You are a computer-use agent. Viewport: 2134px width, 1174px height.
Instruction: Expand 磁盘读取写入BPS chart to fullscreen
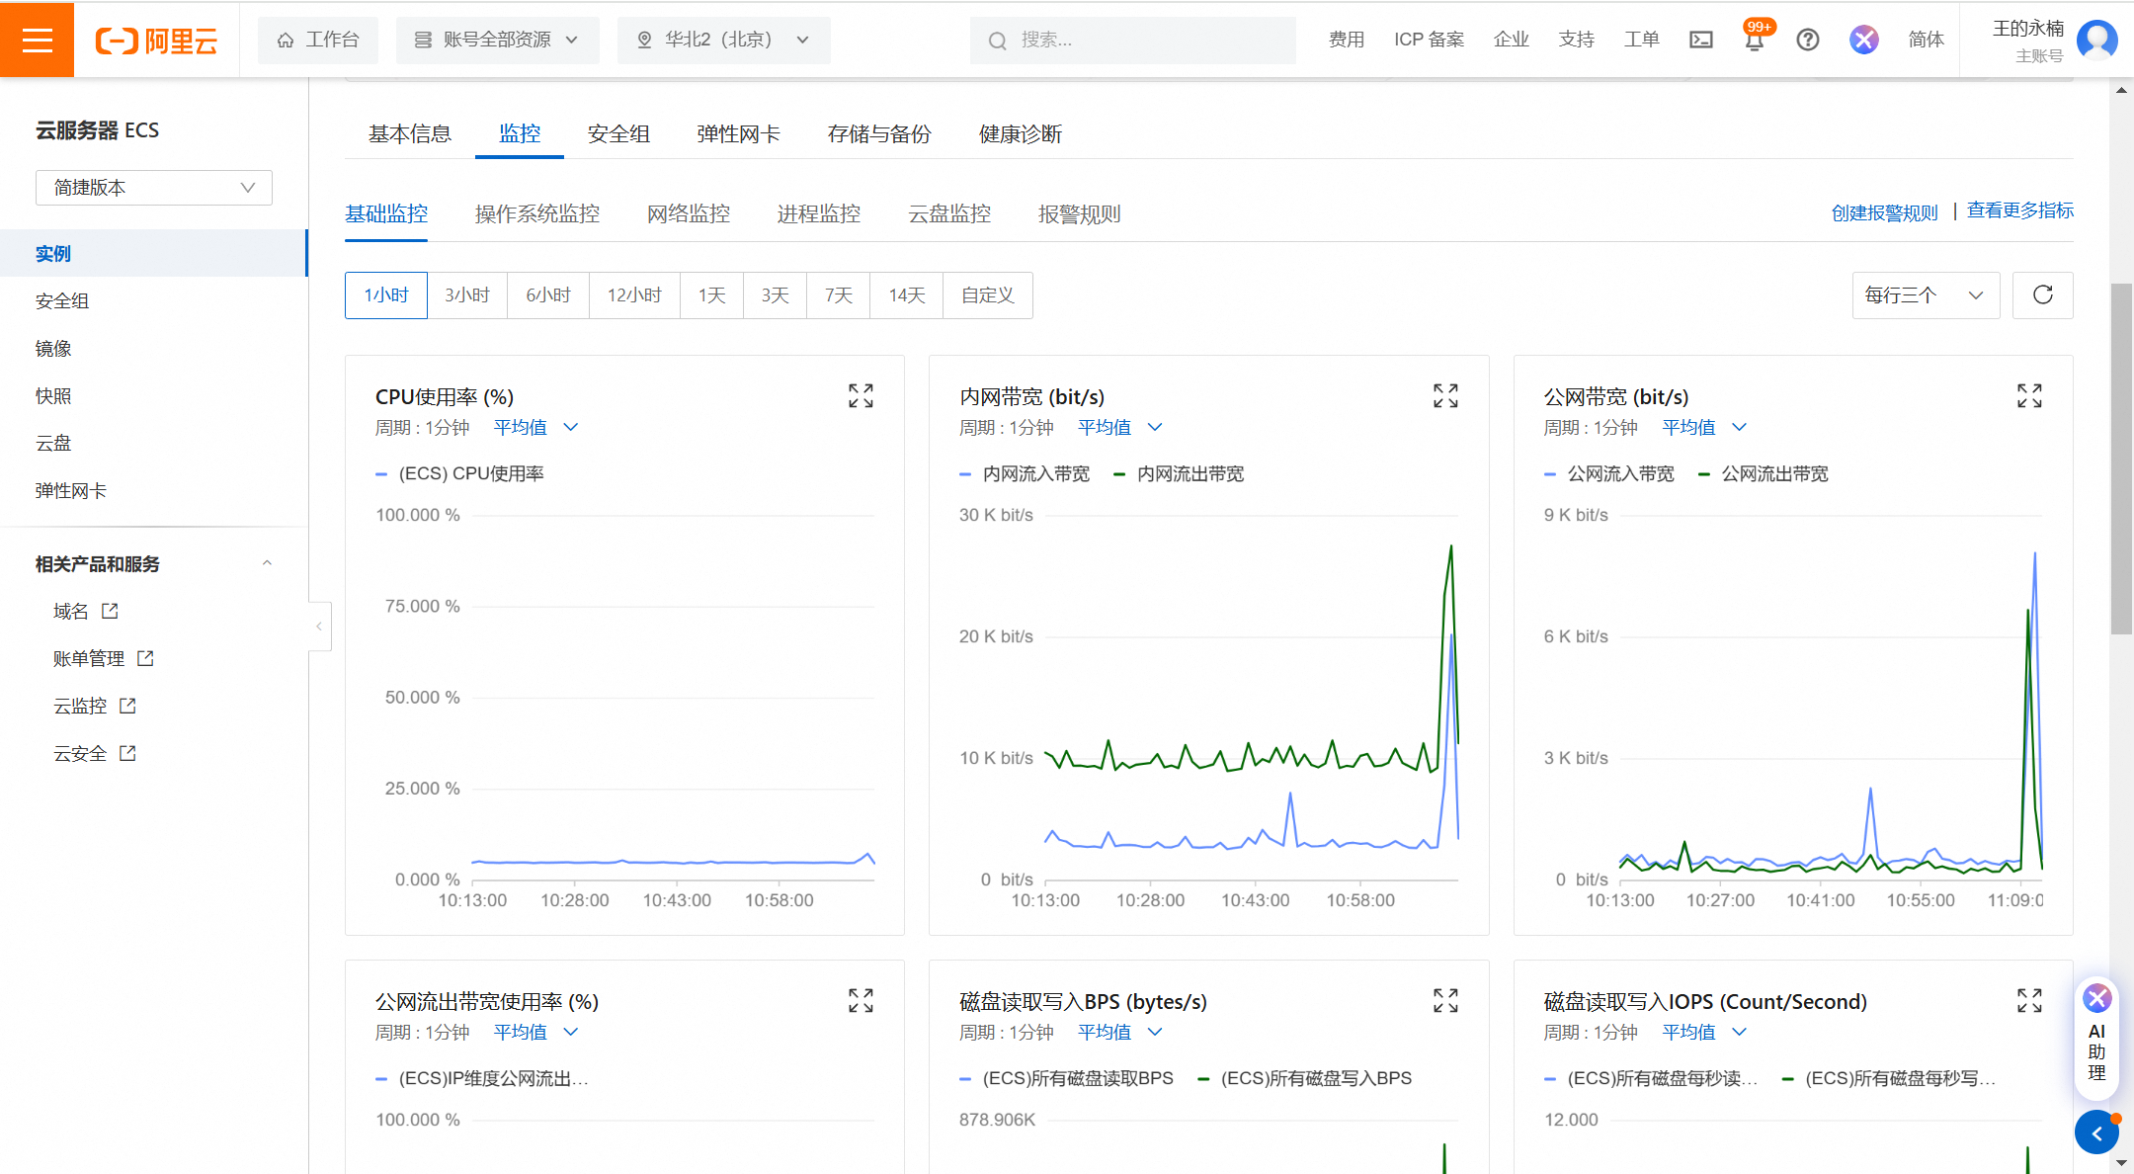(1445, 1001)
